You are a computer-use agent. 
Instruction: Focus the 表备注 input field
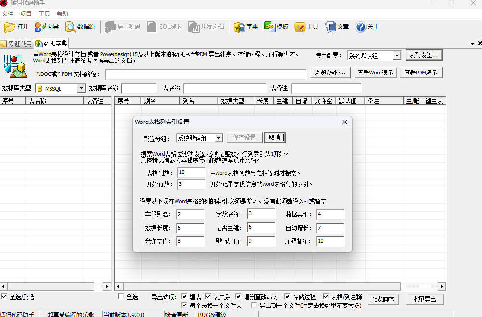pyautogui.click(x=326, y=88)
